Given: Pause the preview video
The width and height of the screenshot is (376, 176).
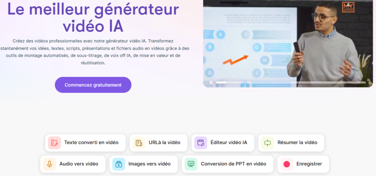Looking at the screenshot, I should click(x=211, y=82).
